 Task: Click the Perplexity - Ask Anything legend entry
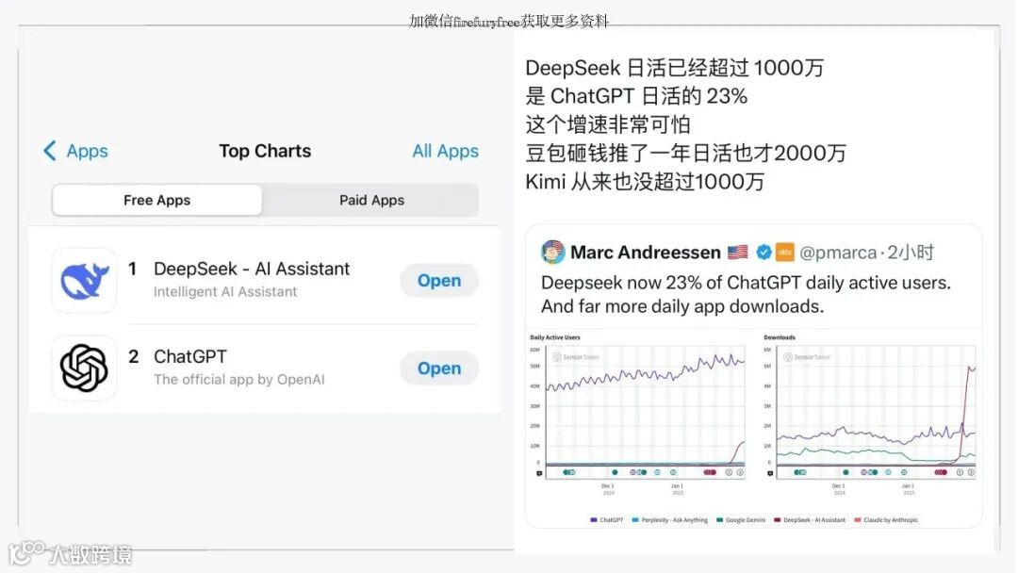(670, 520)
